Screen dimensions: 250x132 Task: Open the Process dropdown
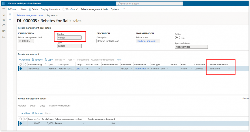point(60,60)
